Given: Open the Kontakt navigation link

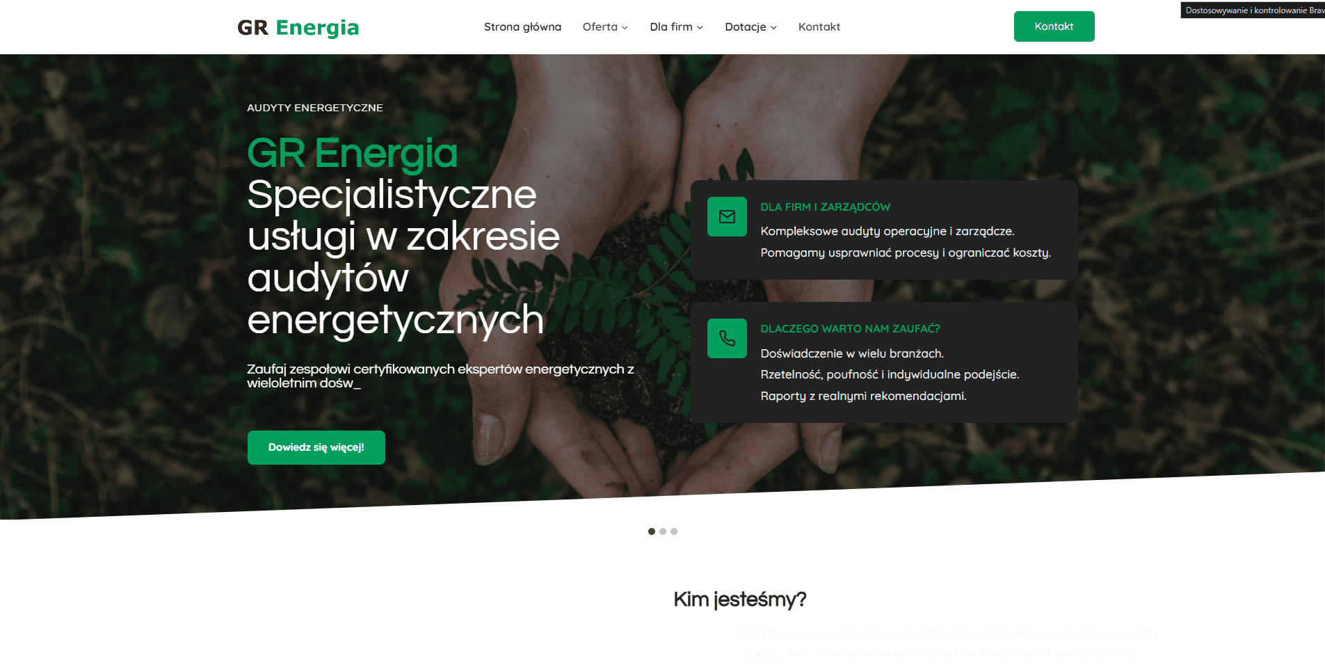Looking at the screenshot, I should click(819, 27).
